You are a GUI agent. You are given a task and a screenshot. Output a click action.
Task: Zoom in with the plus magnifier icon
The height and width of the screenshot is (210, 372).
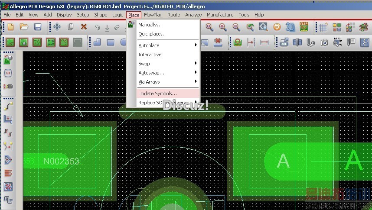223,27
